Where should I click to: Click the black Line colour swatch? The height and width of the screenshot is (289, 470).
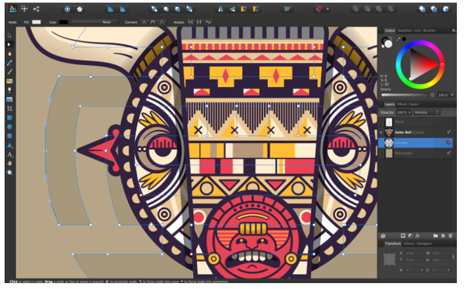point(63,22)
